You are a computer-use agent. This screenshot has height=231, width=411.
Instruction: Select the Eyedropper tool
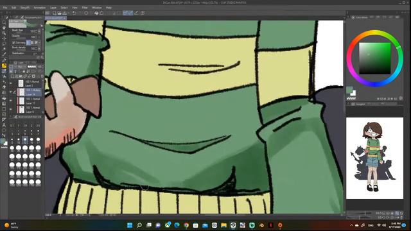click(x=4, y=55)
